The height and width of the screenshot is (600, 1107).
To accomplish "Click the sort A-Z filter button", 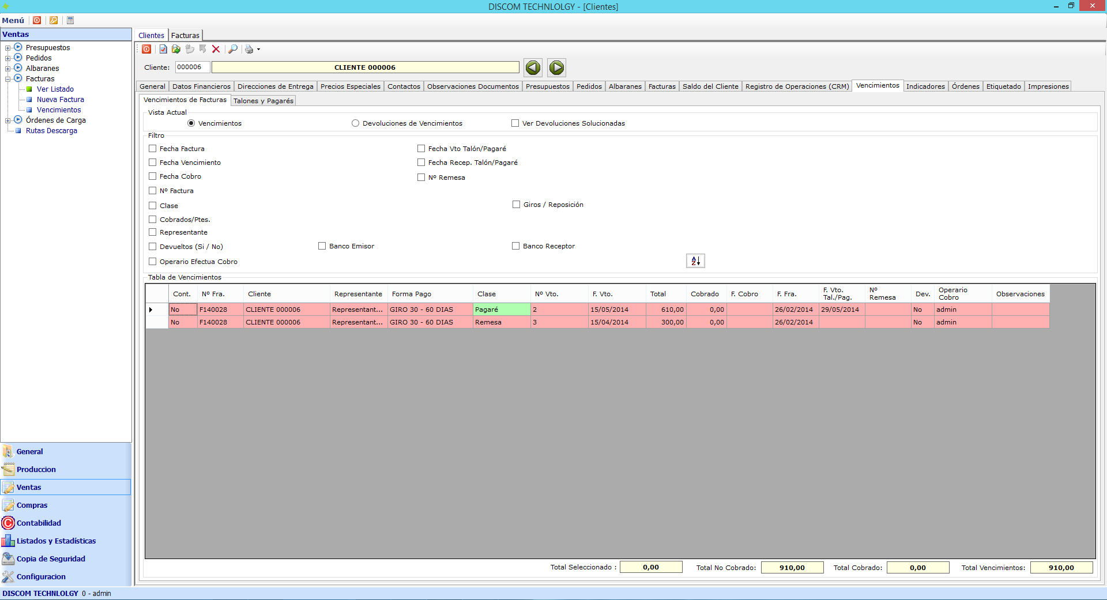I will tap(695, 261).
